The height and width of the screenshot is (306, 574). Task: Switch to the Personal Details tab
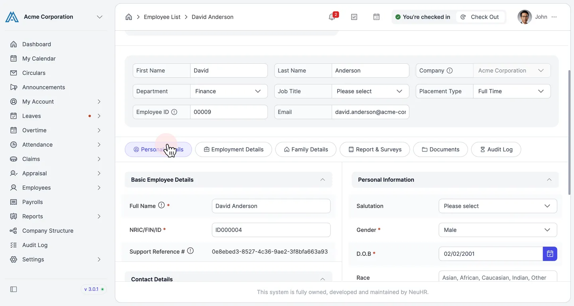tap(158, 149)
